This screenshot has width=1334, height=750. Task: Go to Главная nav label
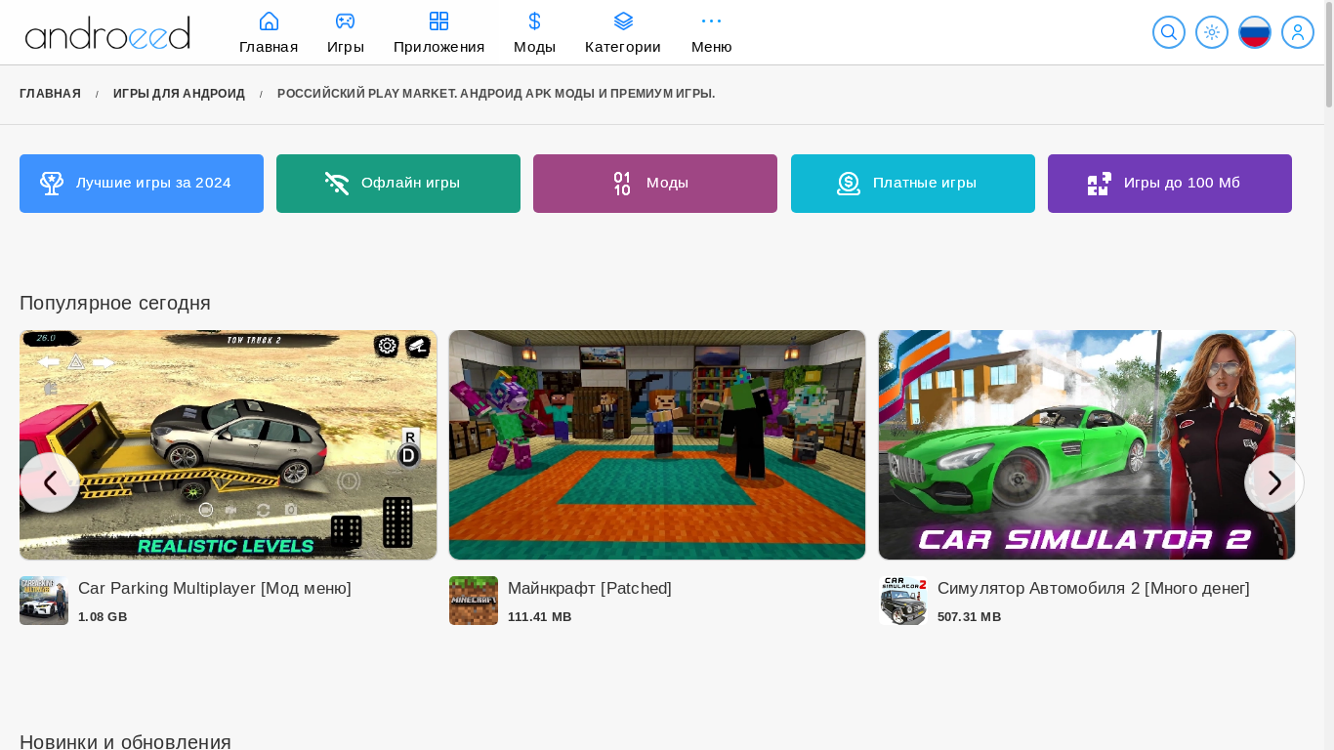click(269, 47)
